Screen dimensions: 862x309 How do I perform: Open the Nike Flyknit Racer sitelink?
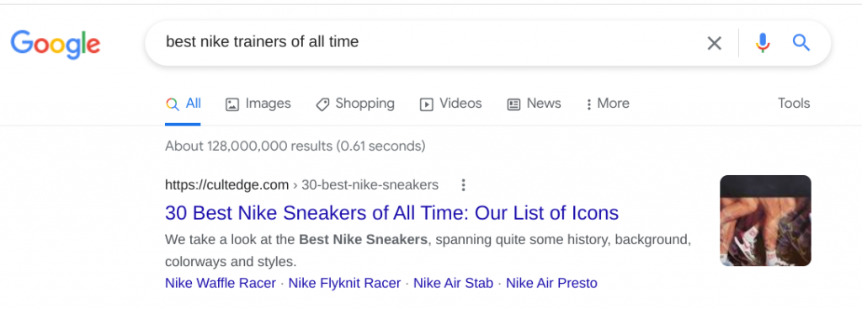(344, 283)
